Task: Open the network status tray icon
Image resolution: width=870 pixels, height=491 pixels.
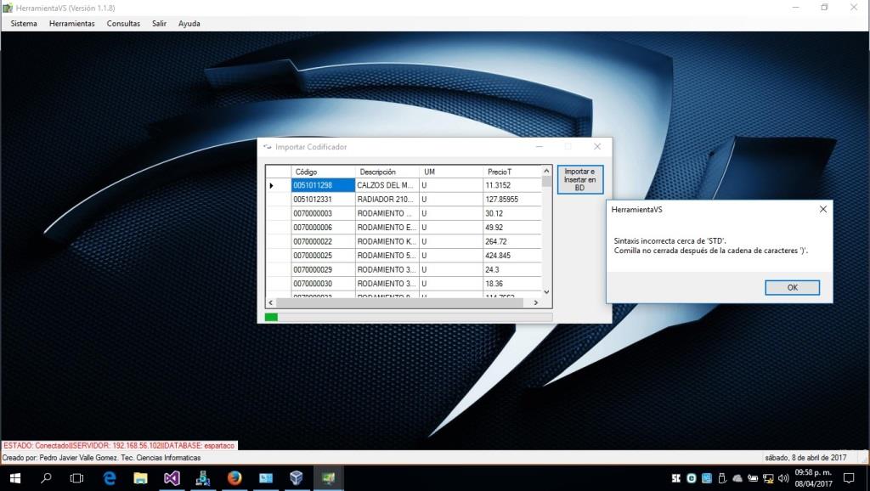Action: tap(768, 477)
